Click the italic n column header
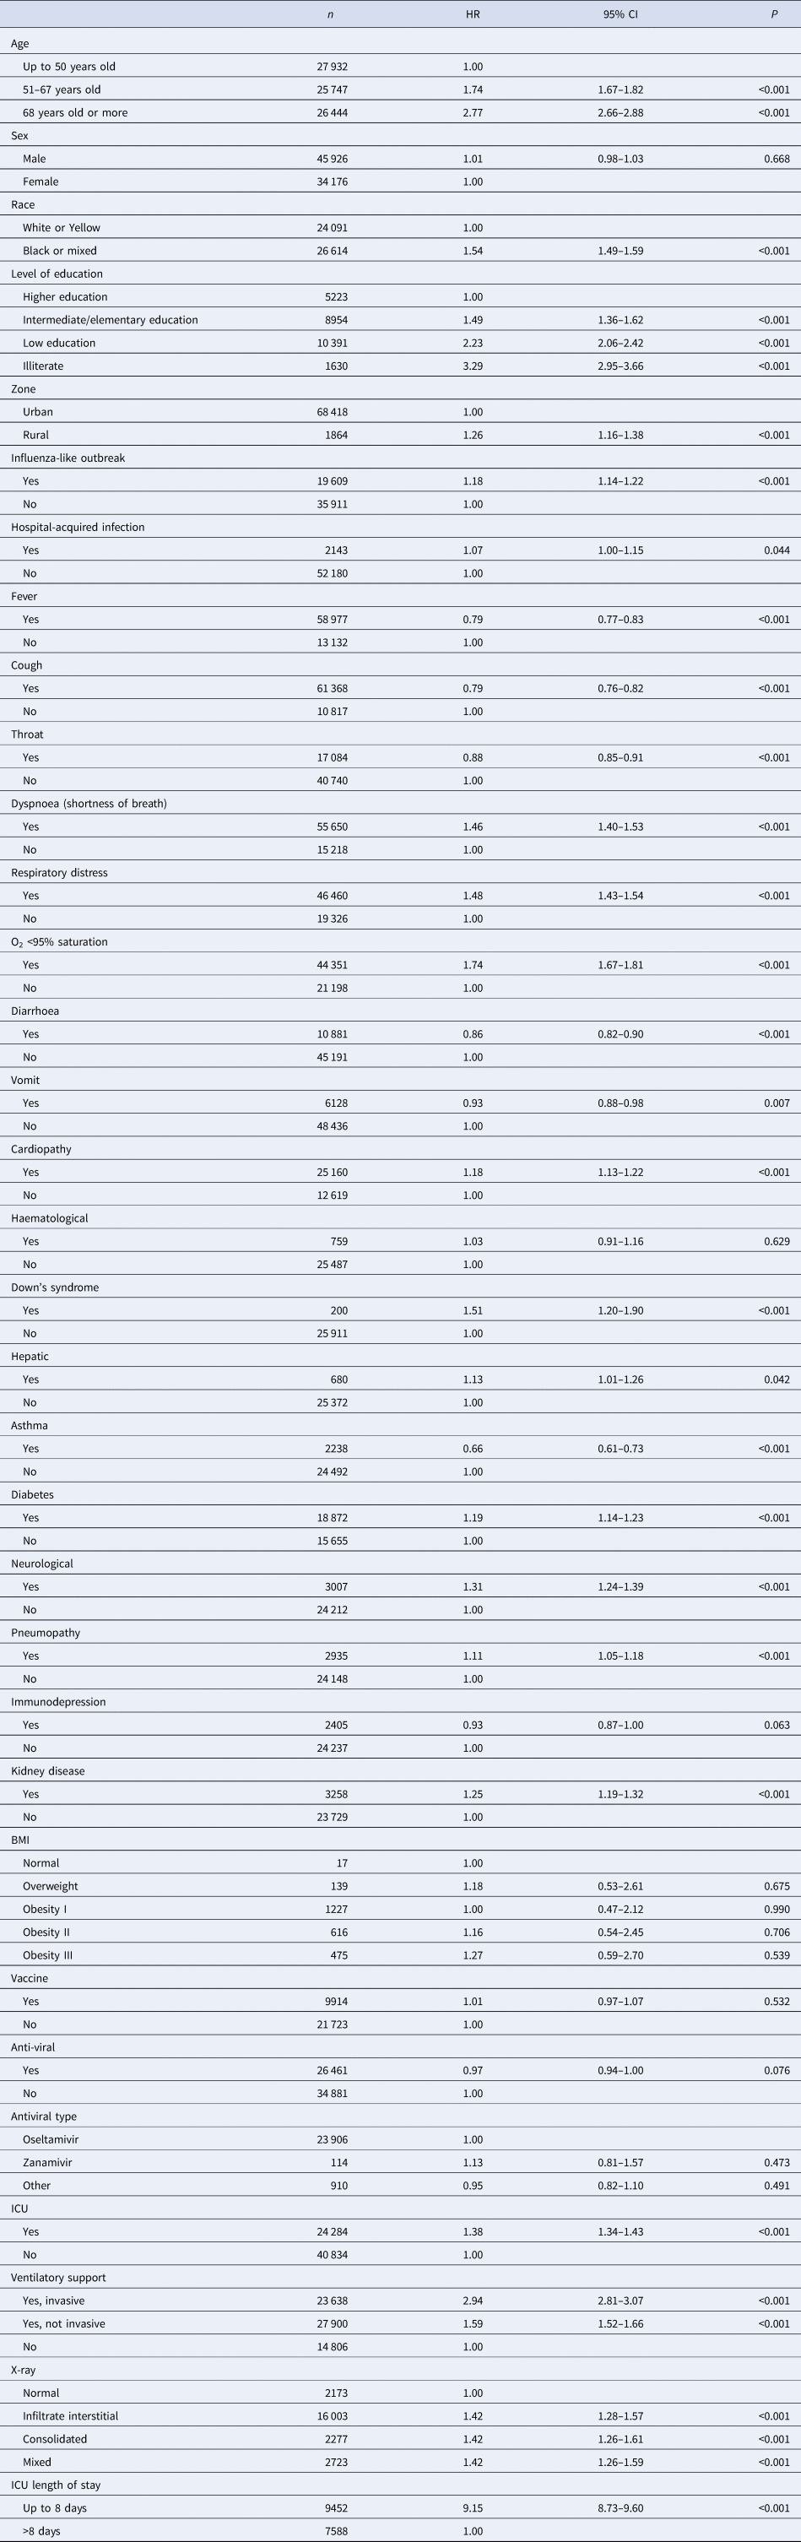This screenshot has width=801, height=2542. (331, 14)
